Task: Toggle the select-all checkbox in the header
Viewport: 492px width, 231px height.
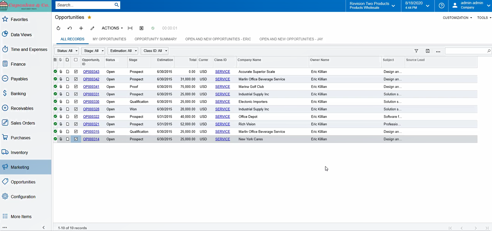Action: [x=76, y=60]
